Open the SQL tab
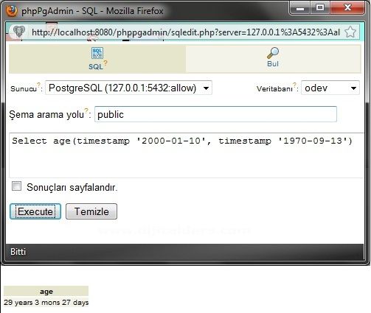The width and height of the screenshot is (371, 313). pos(97,59)
